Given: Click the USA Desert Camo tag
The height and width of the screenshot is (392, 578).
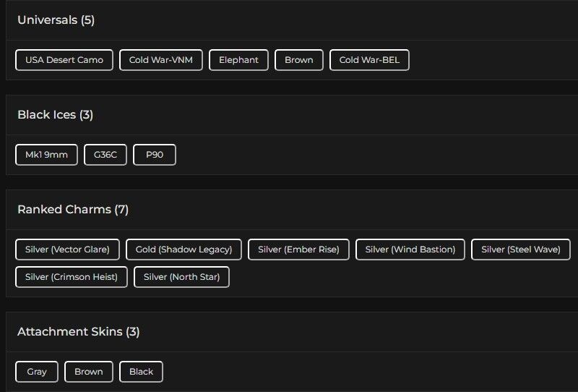Looking at the screenshot, I should 64,60.
